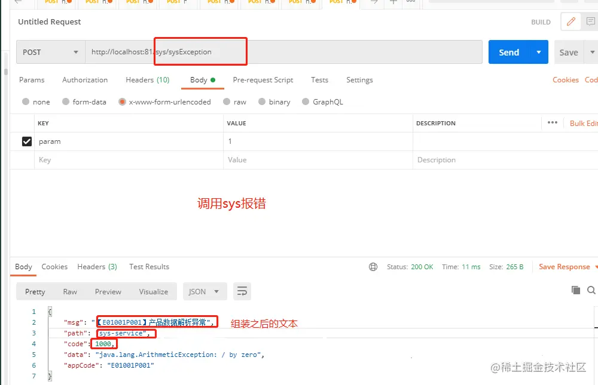
Task: Select the response Body tab
Action: click(x=23, y=267)
